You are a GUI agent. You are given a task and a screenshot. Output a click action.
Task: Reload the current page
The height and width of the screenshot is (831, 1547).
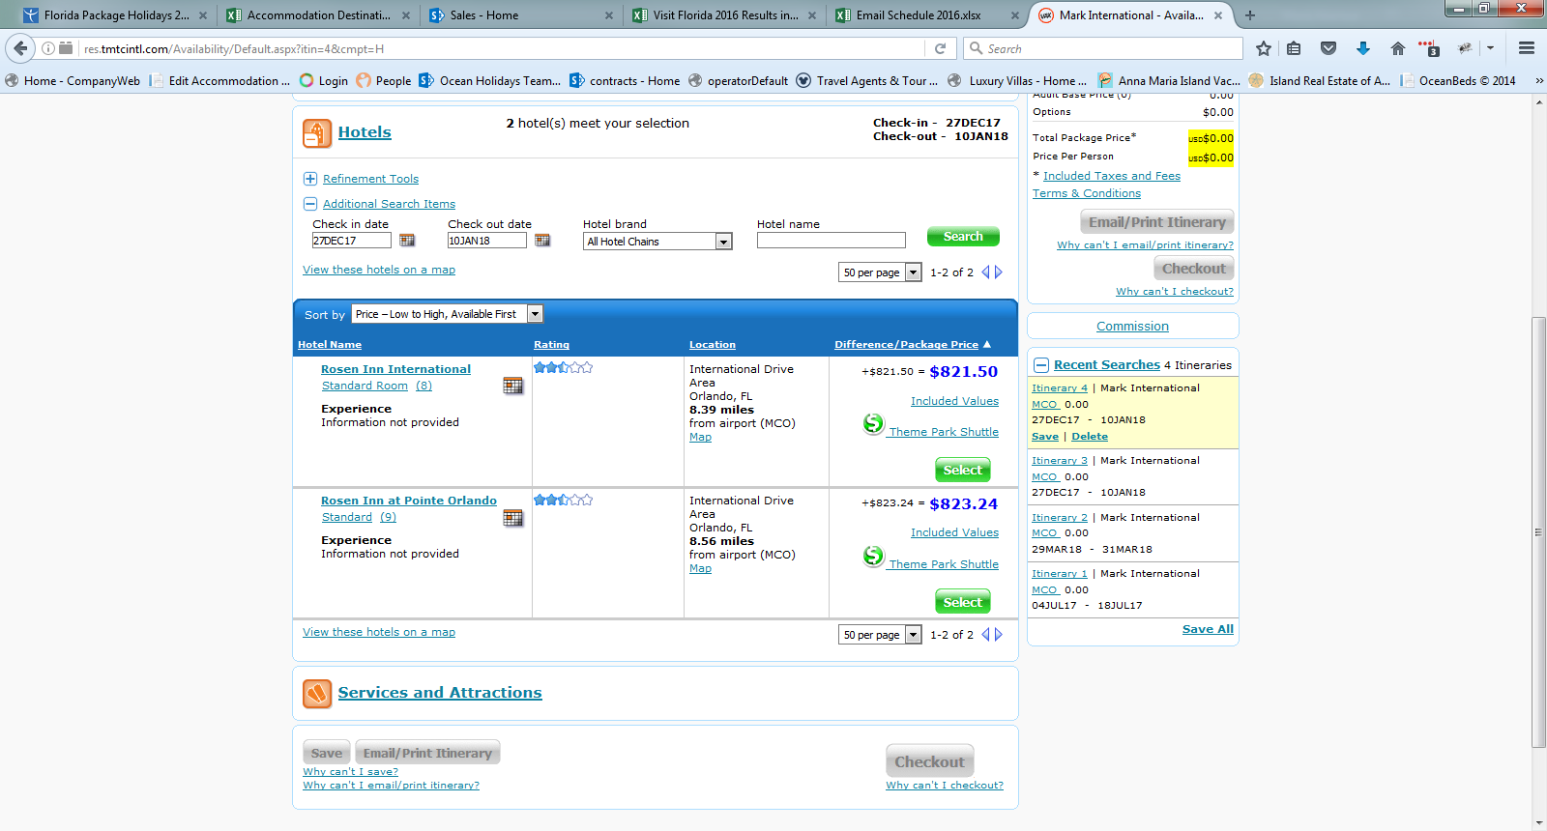[x=940, y=48]
